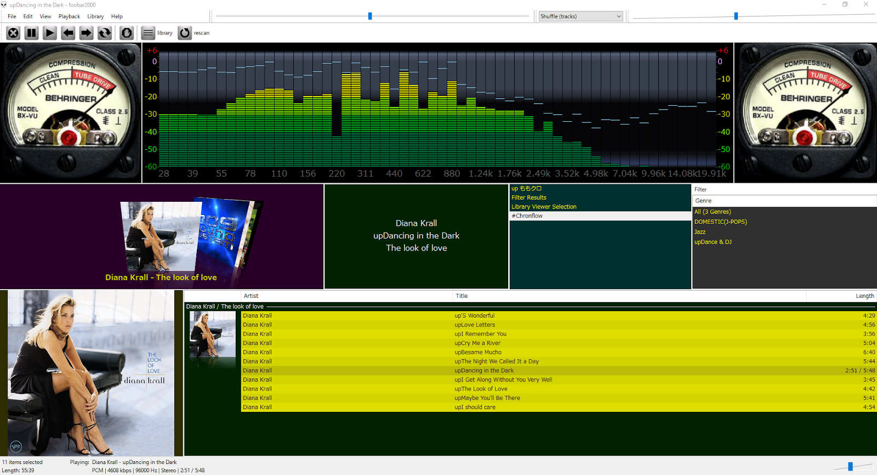Viewport: 877px width, 475px height.
Task: Toggle stop-after-current with the hand icon
Action: tap(127, 33)
